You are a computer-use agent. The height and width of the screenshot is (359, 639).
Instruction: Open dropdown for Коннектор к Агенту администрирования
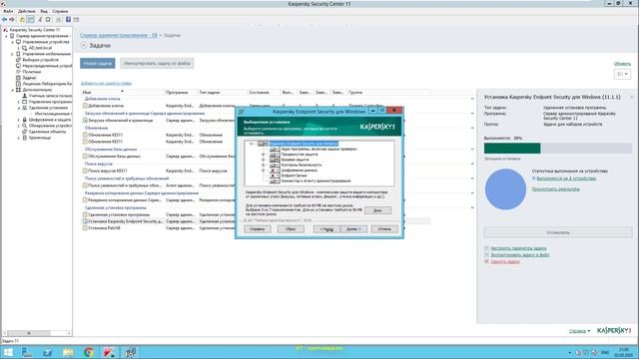coord(275,180)
